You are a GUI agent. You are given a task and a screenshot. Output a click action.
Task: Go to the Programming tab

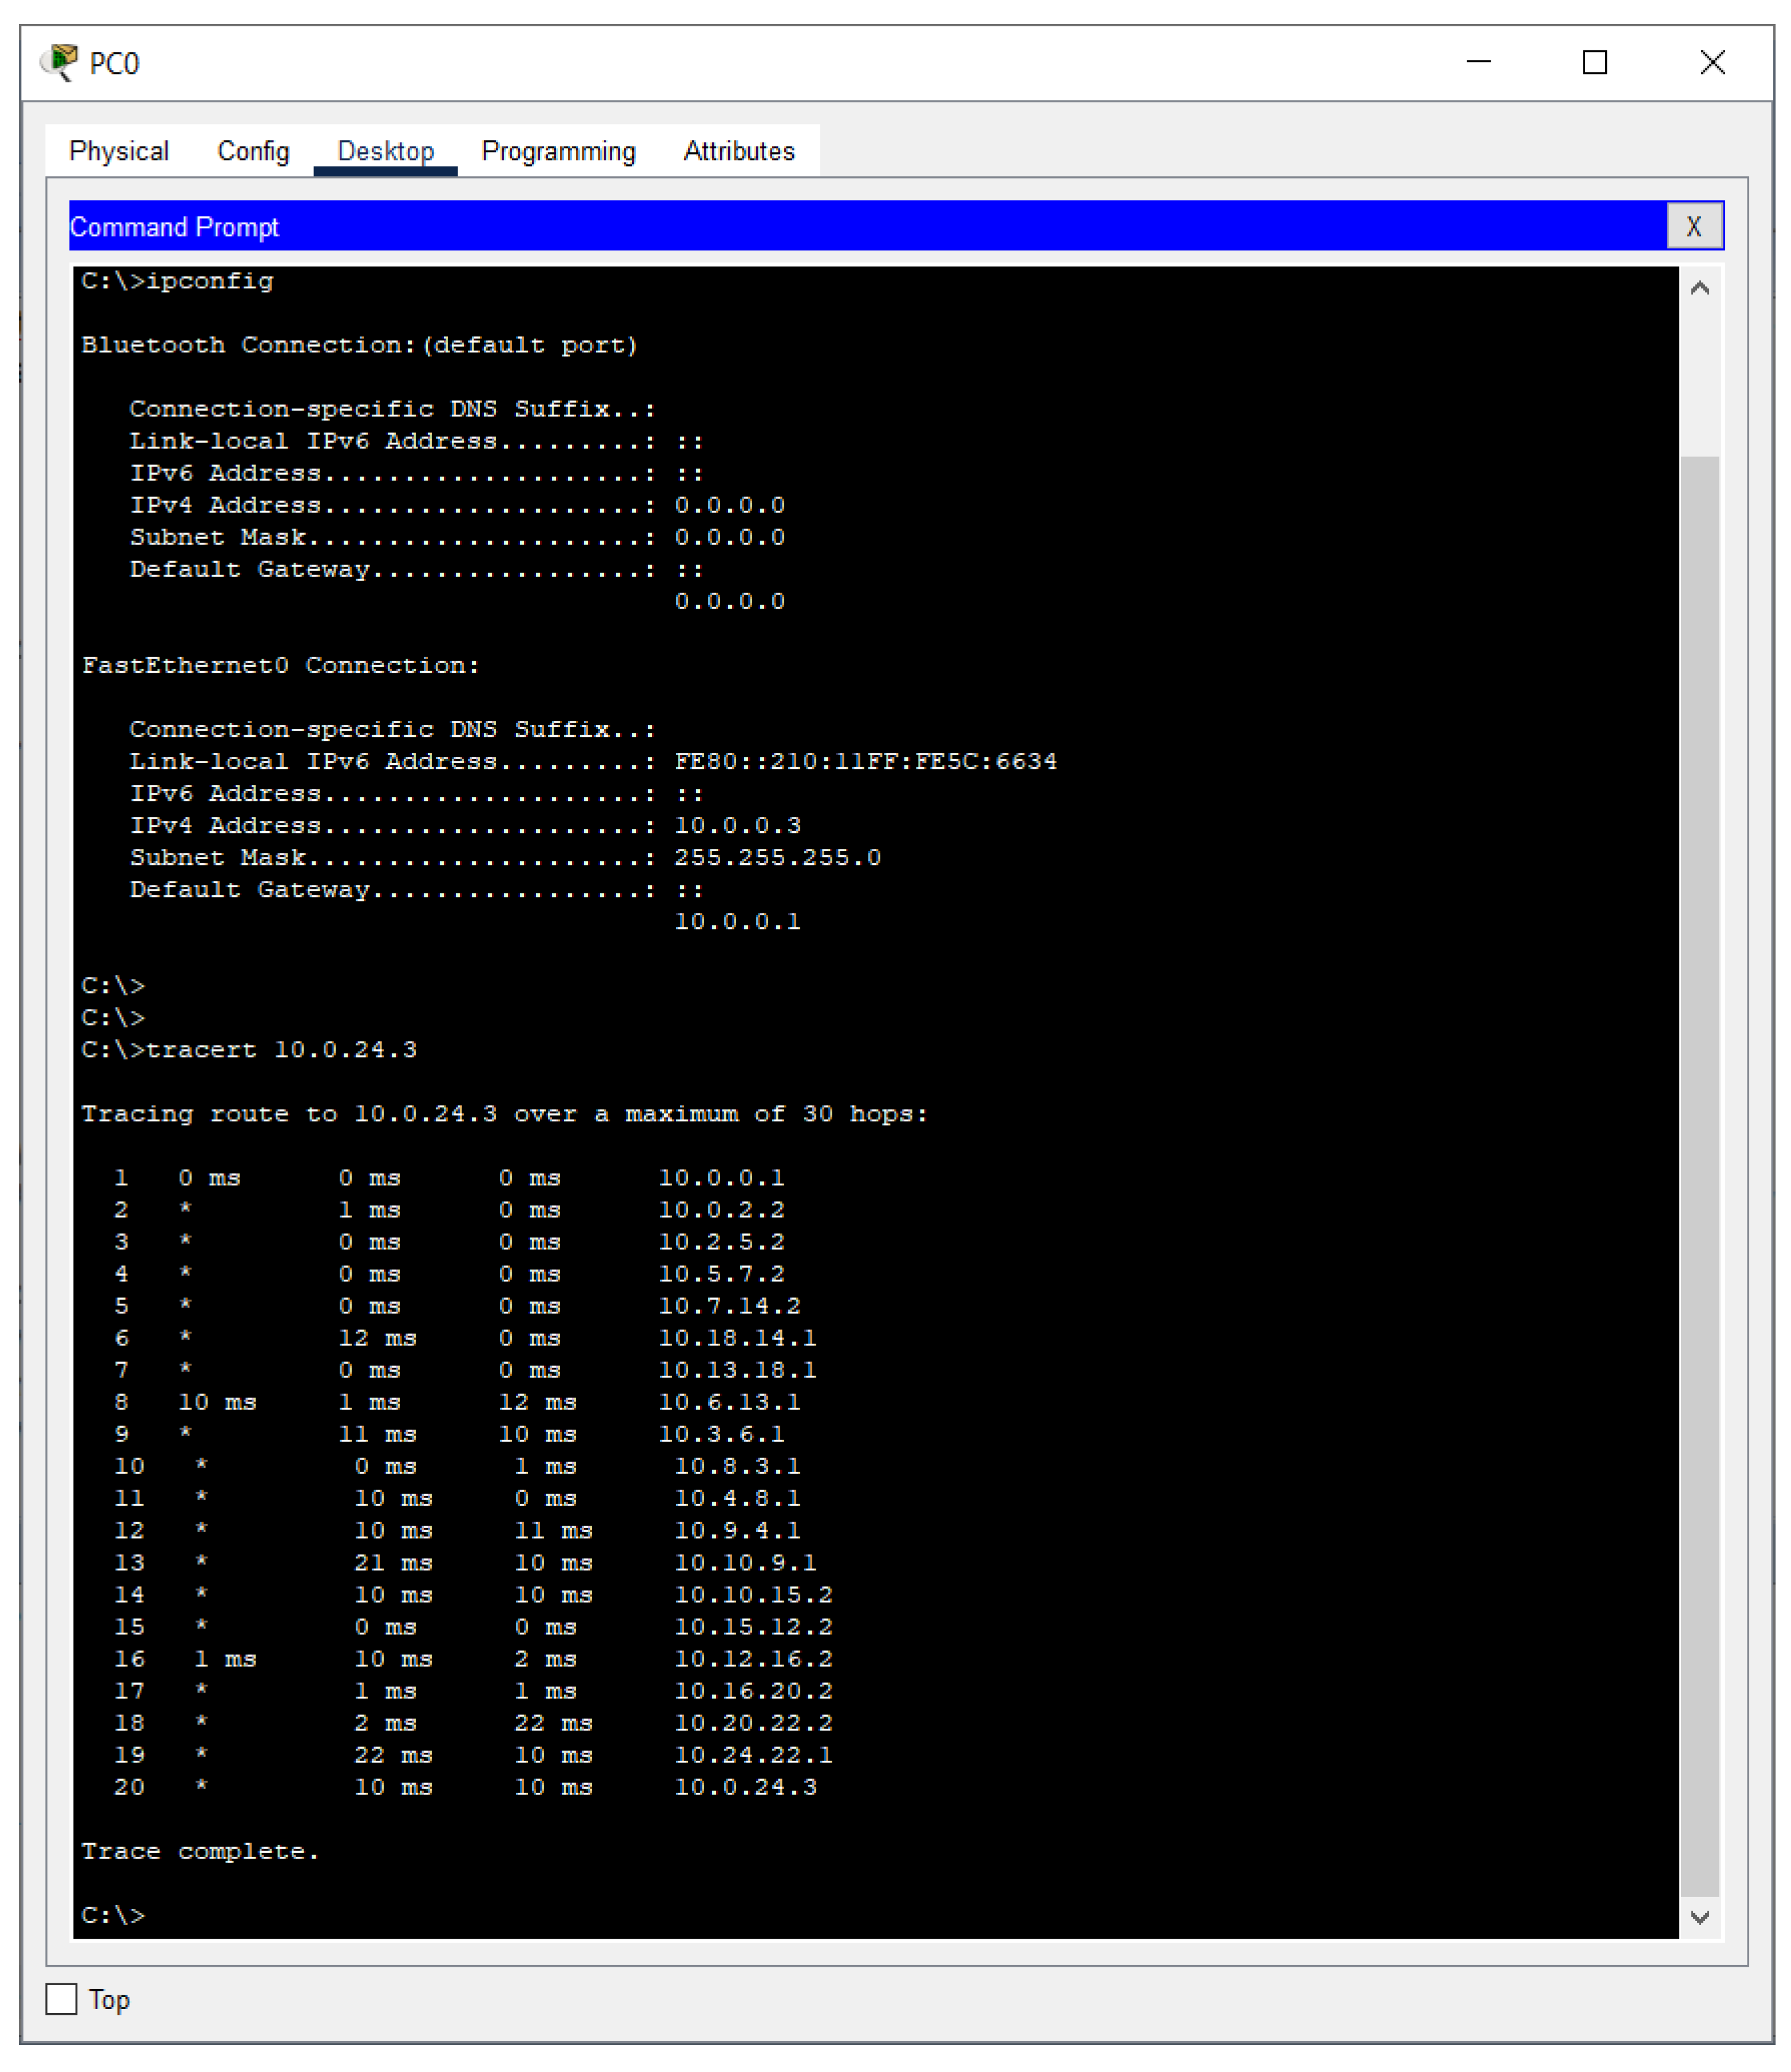(x=558, y=151)
